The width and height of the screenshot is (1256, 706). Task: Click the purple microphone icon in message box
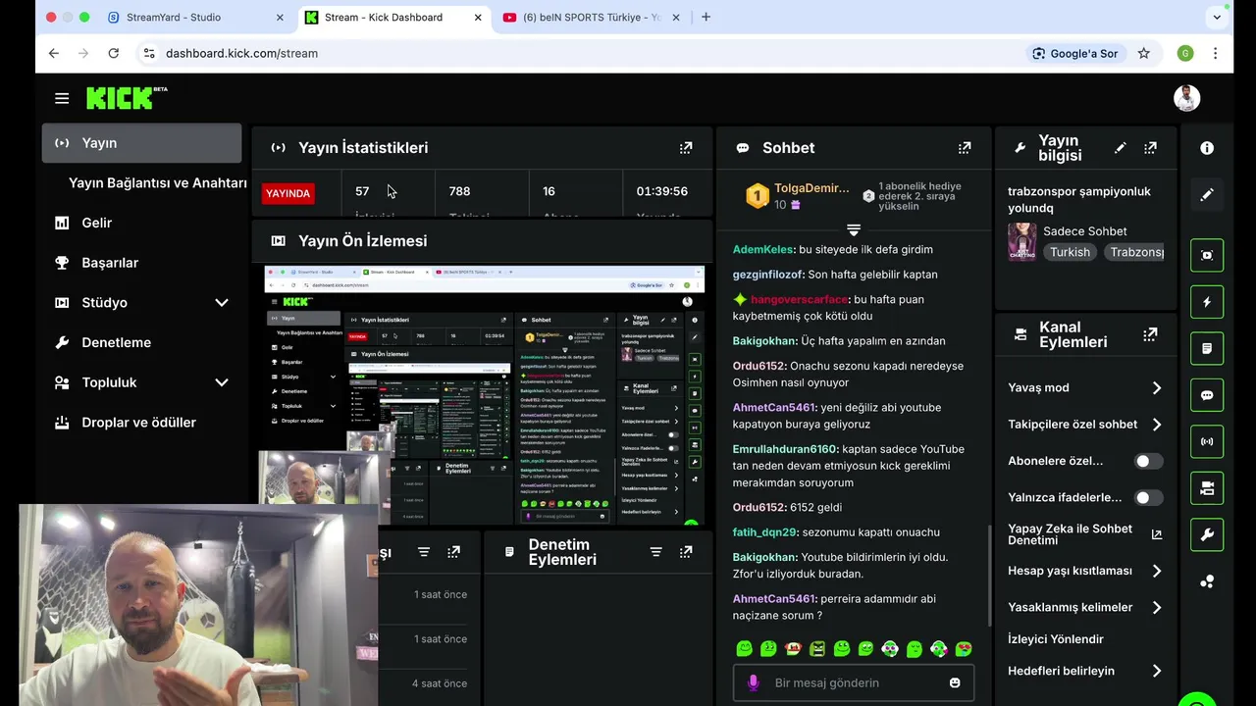tap(754, 682)
